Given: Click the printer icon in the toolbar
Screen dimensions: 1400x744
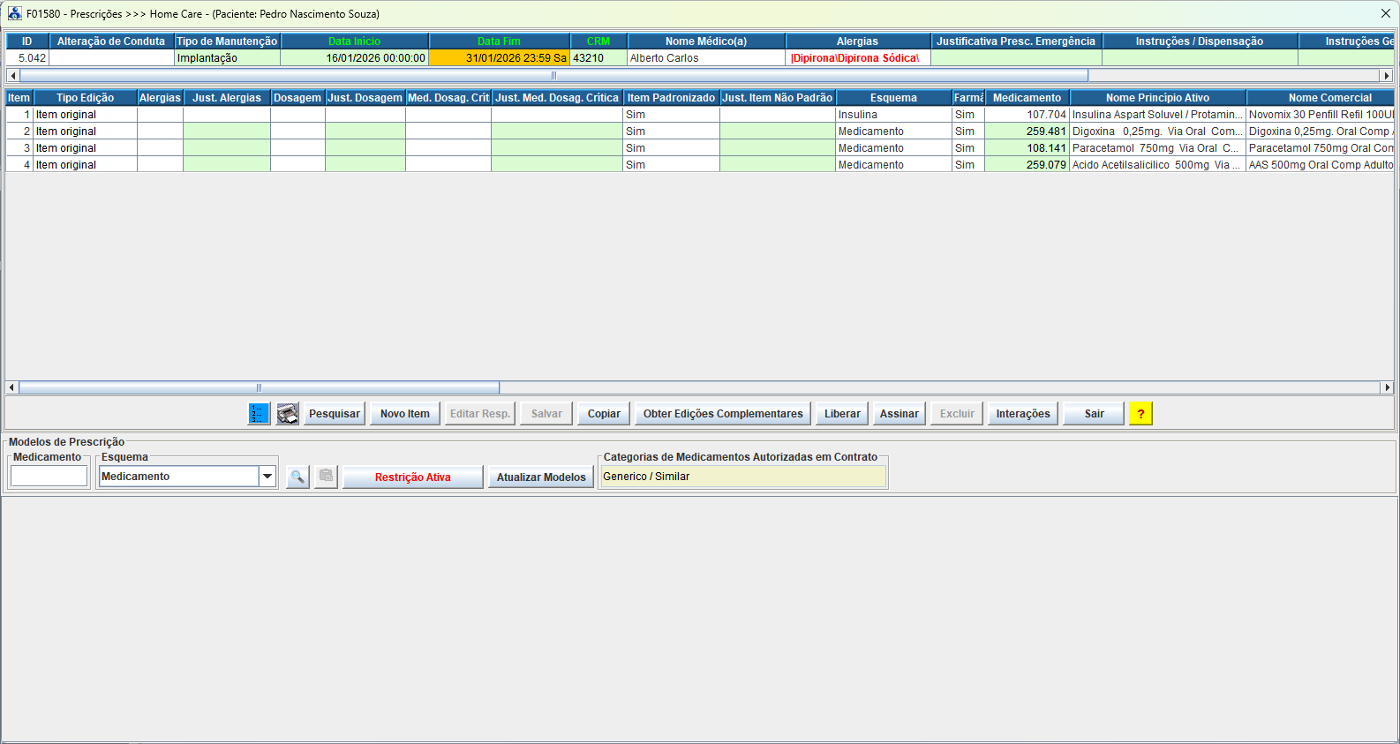Looking at the screenshot, I should pos(288,414).
